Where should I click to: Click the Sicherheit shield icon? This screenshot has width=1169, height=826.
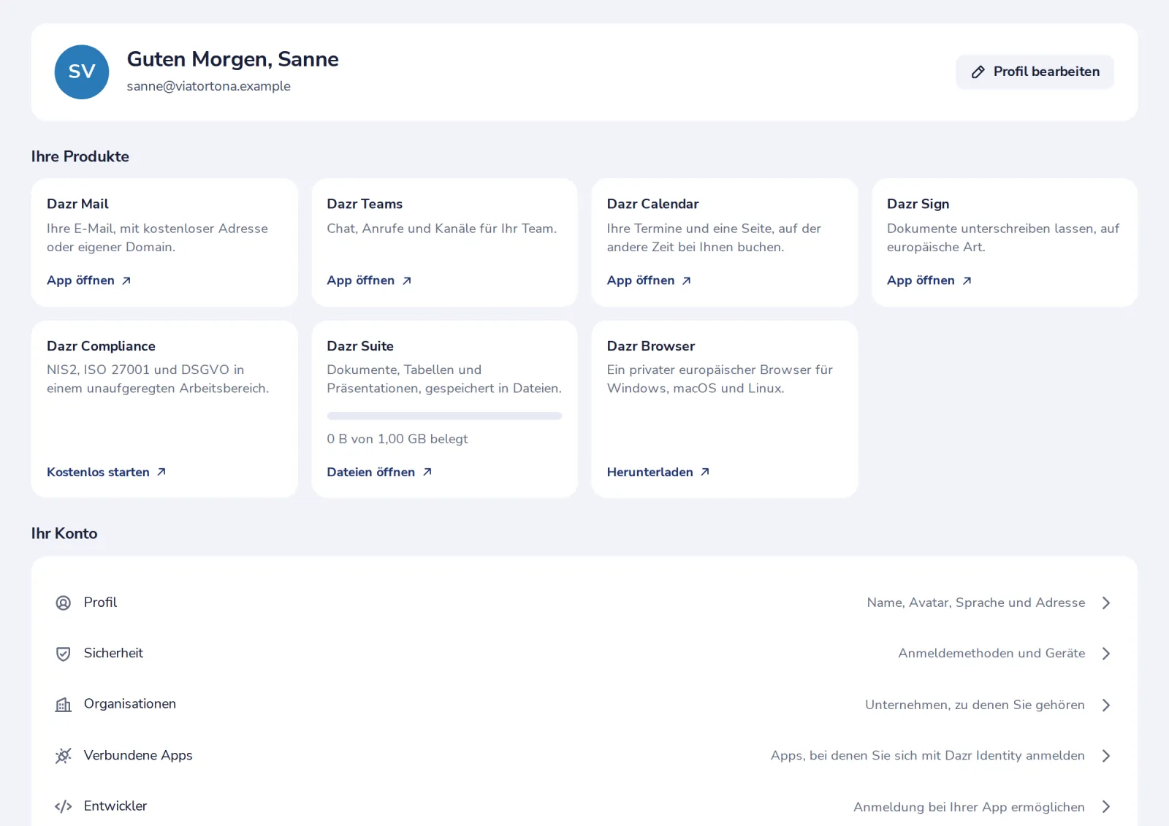coord(64,654)
